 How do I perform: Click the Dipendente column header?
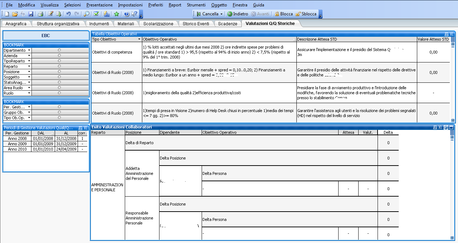(x=180, y=132)
